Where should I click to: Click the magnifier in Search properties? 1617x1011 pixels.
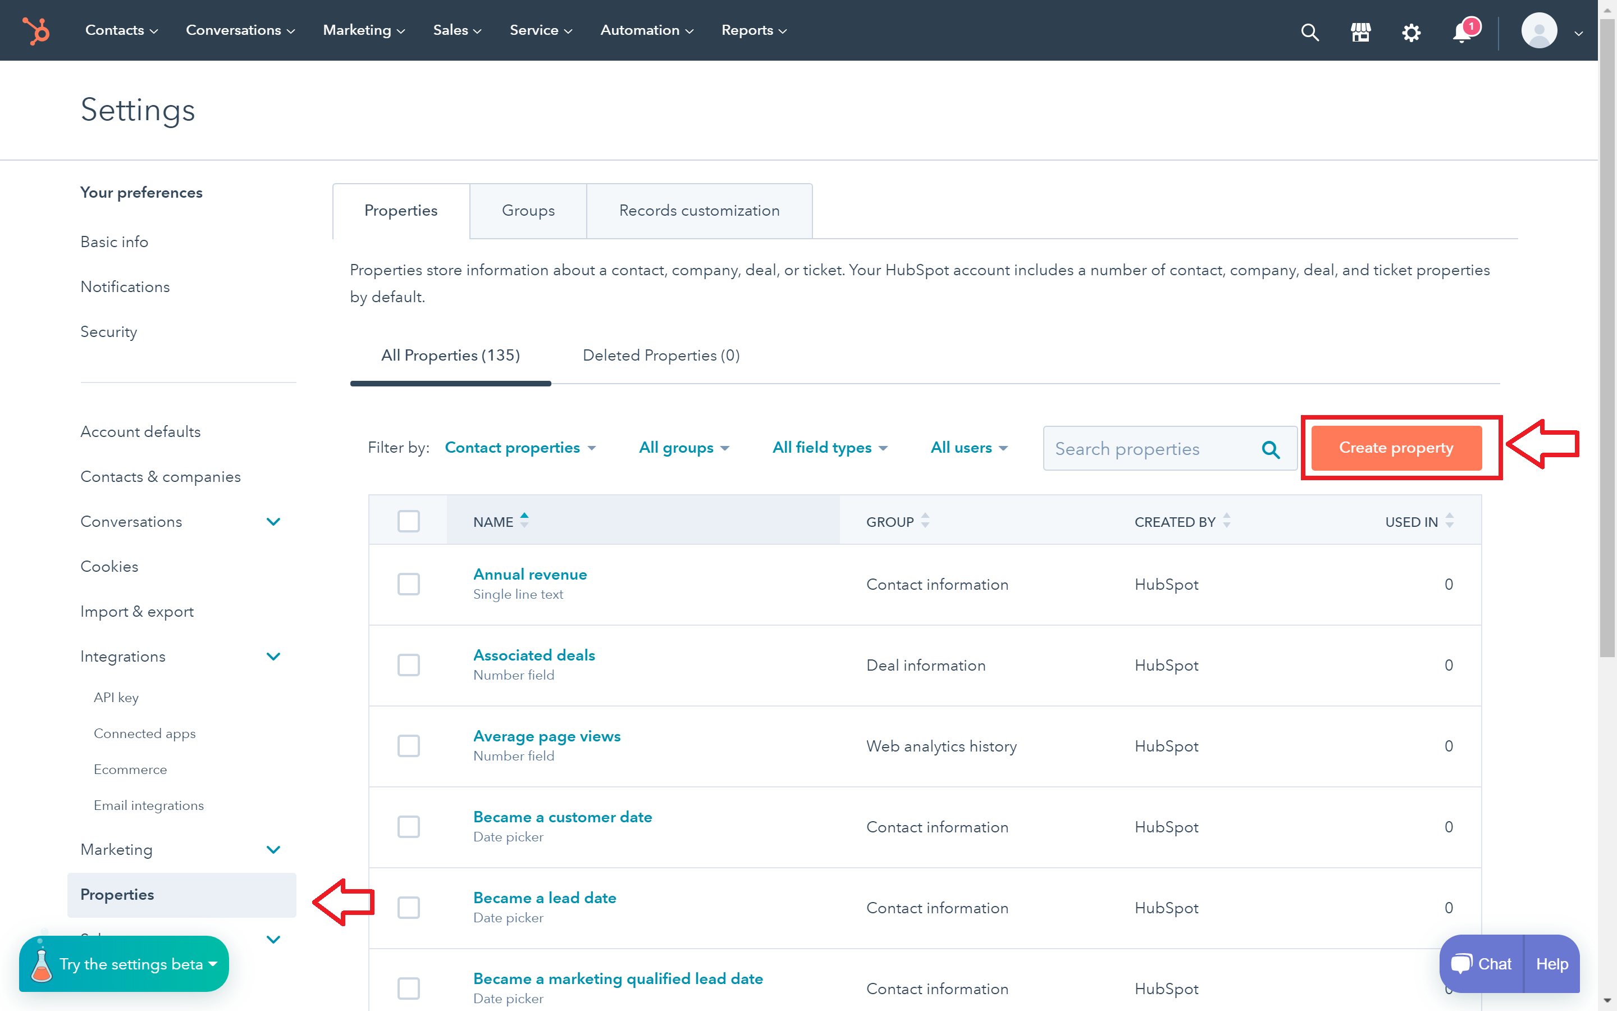(x=1270, y=449)
